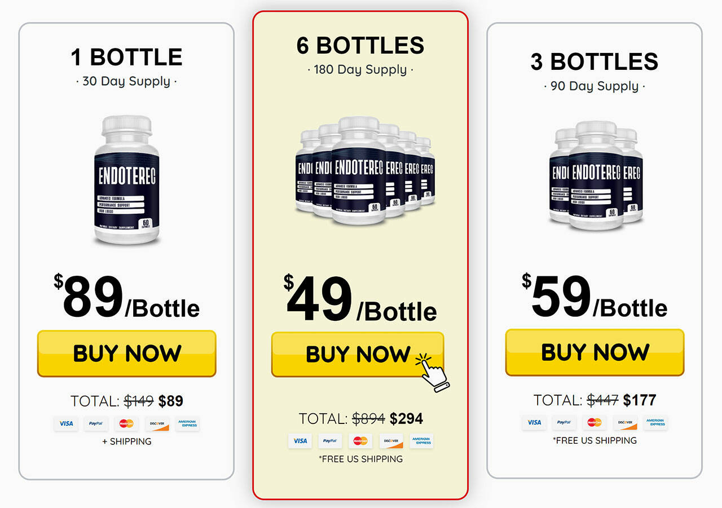The width and height of the screenshot is (722, 508).
Task: Click the Mastercard icon in 3 Bottles card
Action: (x=594, y=422)
